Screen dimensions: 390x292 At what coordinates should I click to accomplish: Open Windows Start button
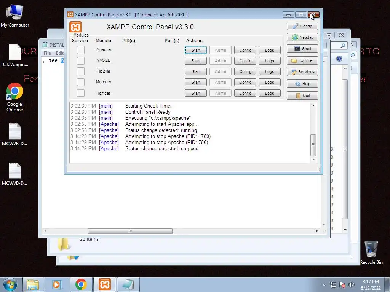coord(10,284)
